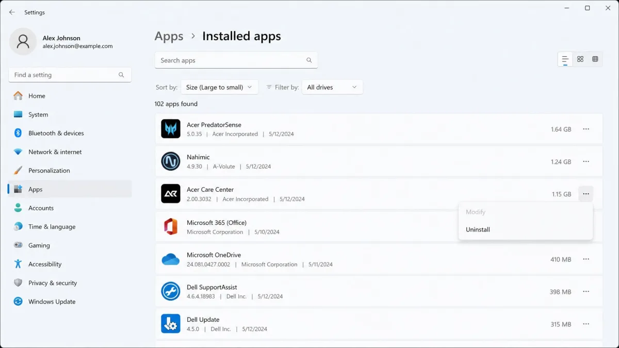Open the Filter by All drives dropdown
The height and width of the screenshot is (348, 619).
(332, 87)
